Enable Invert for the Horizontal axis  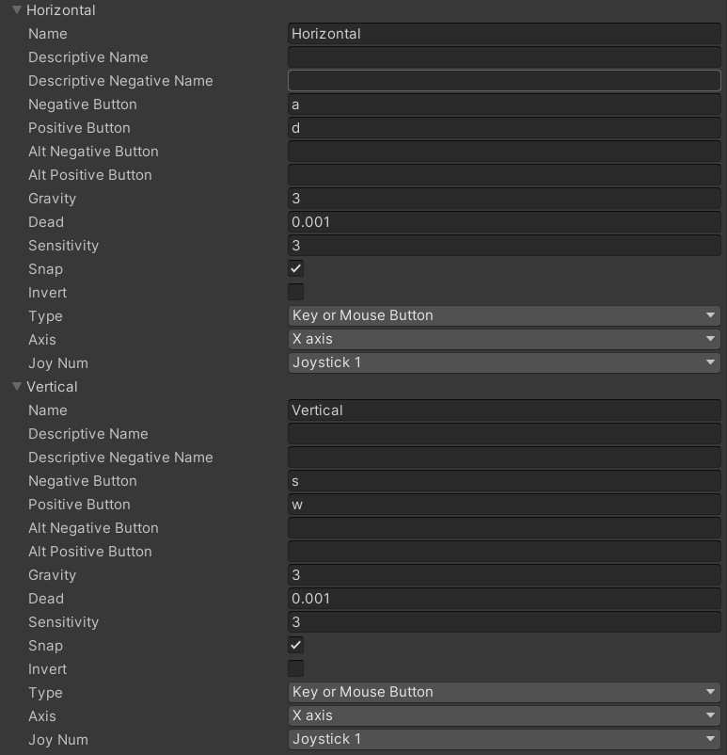coord(295,292)
